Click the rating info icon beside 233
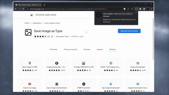This screenshot has width=169, height=95. click(52, 36)
